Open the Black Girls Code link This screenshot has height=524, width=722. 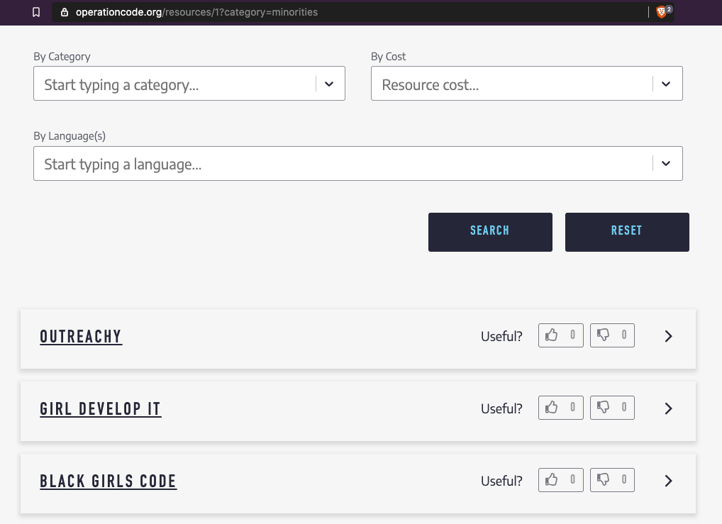[x=108, y=481]
